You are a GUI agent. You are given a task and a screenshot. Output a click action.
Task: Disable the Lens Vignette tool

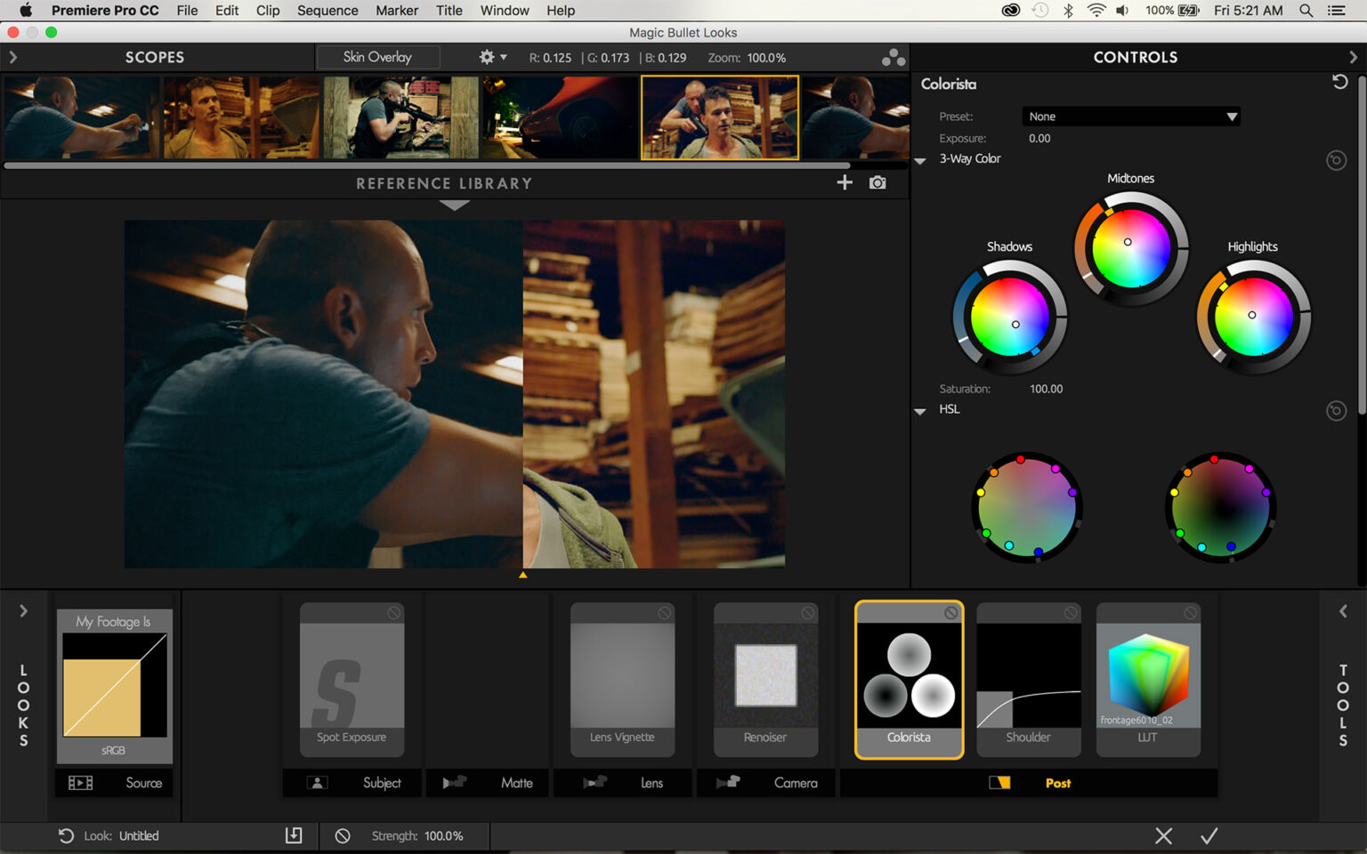point(664,613)
